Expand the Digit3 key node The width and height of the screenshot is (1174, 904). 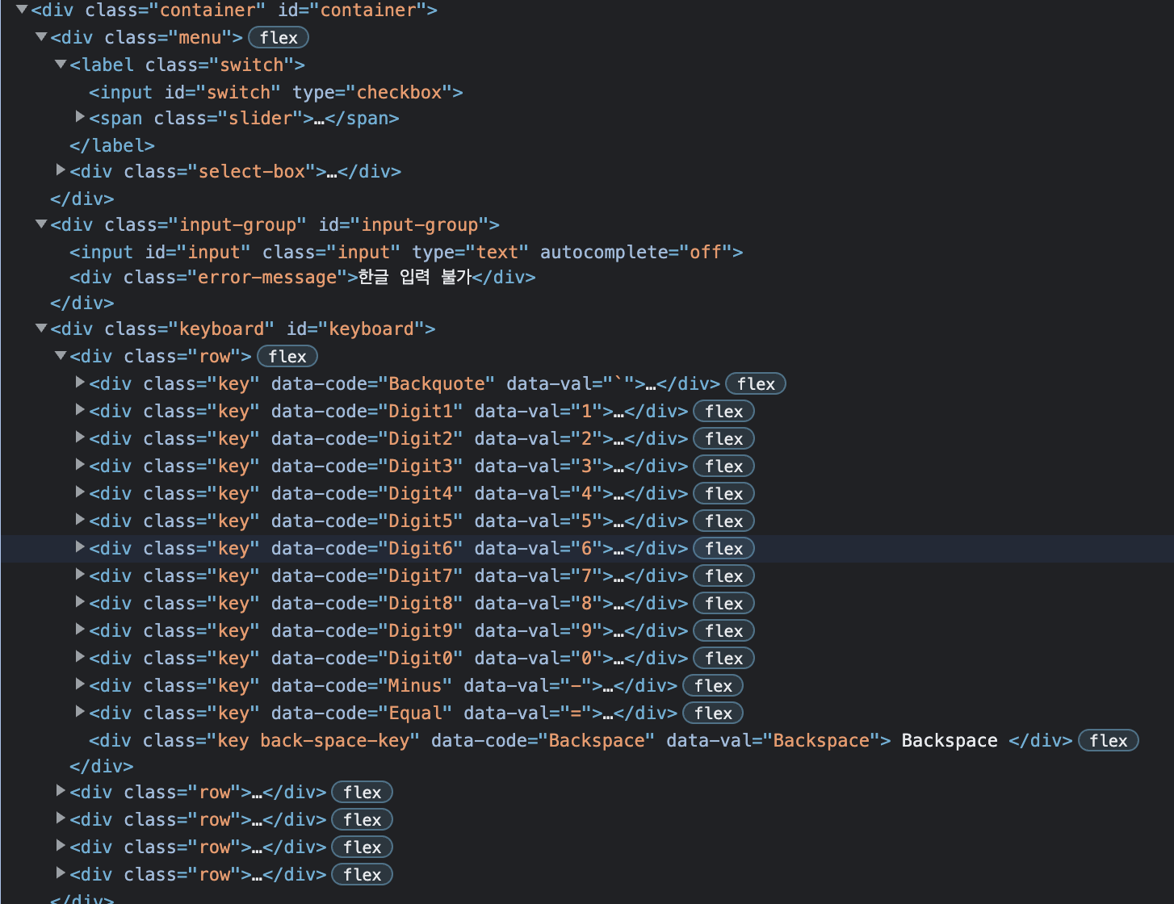click(80, 465)
